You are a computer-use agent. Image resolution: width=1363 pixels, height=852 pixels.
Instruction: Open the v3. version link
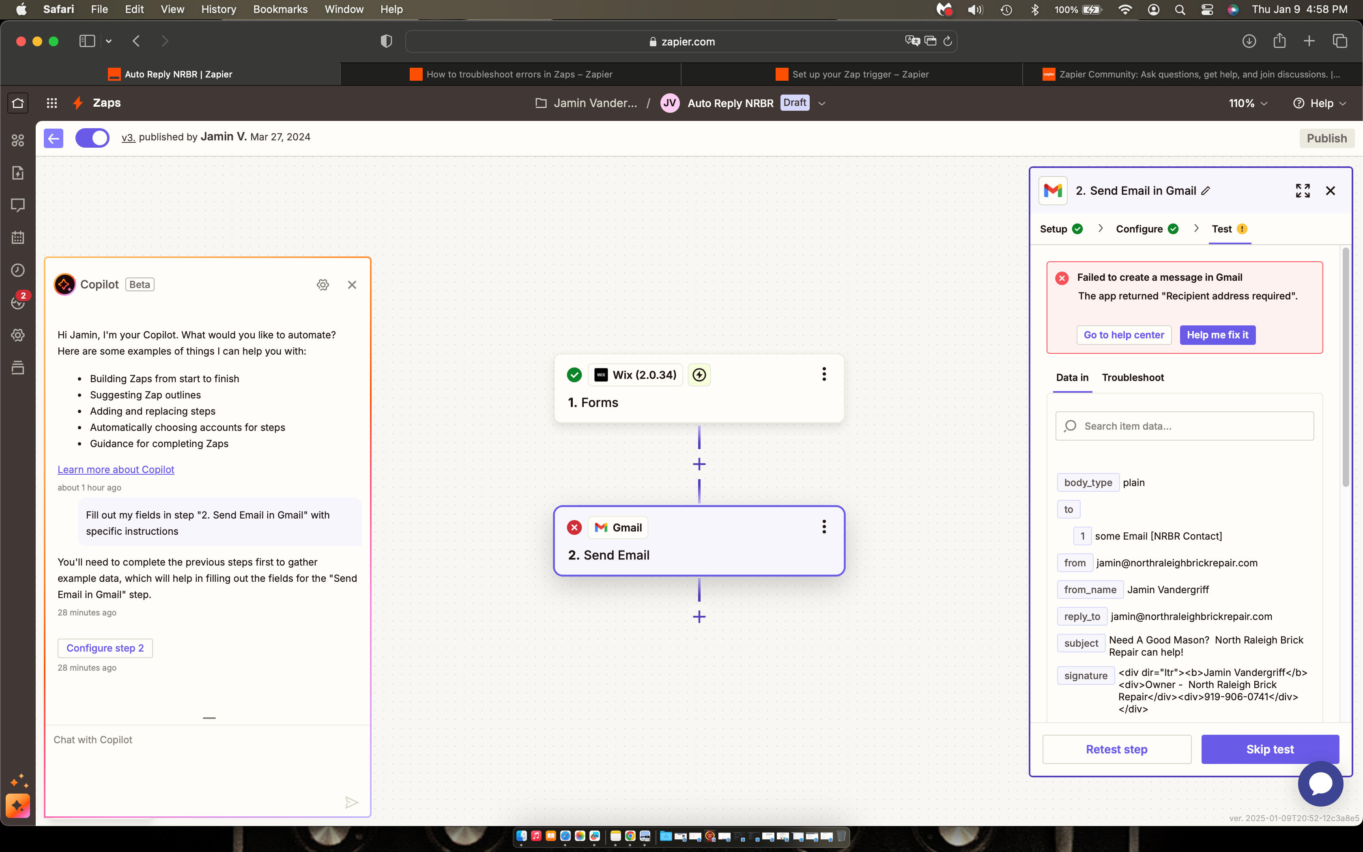coord(129,138)
